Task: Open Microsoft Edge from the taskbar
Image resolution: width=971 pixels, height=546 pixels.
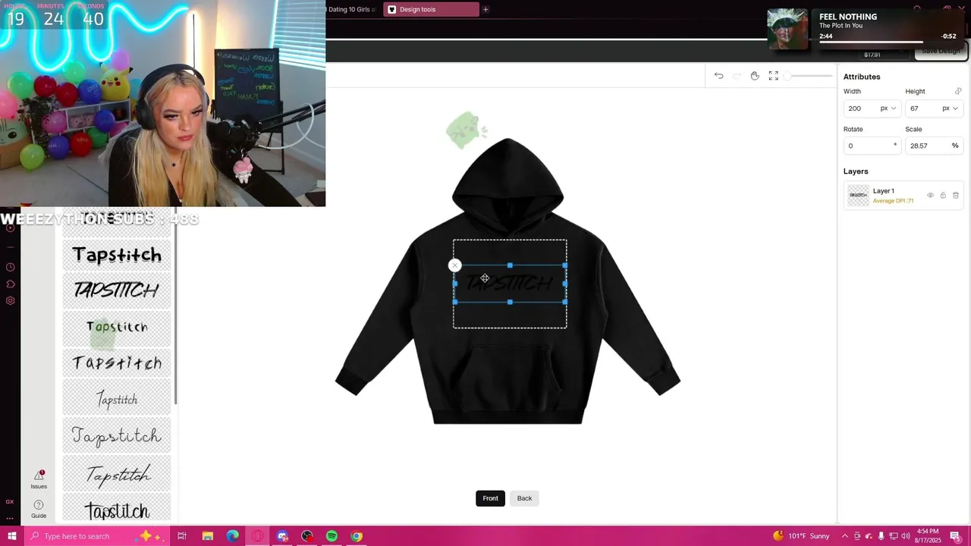Action: click(232, 536)
